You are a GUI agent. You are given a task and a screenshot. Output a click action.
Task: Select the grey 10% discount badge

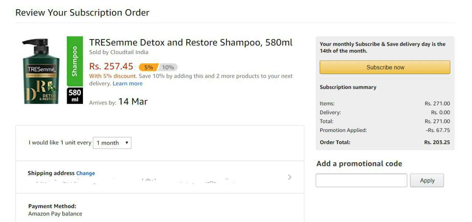pos(168,67)
